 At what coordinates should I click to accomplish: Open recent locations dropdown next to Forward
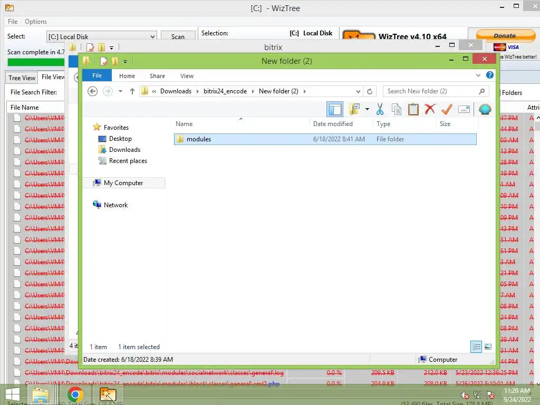coord(120,91)
